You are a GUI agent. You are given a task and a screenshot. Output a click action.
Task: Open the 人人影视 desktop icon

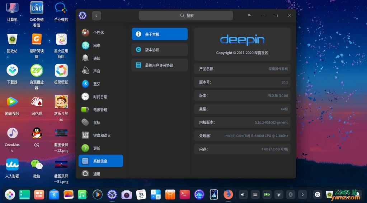(12, 168)
